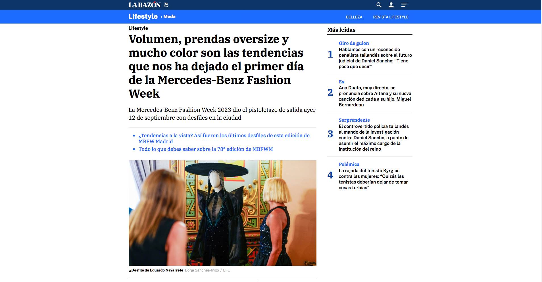The width and height of the screenshot is (542, 282).
Task: Click the Borja Sánchez-Trillo / EFE credit
Action: click(x=207, y=270)
